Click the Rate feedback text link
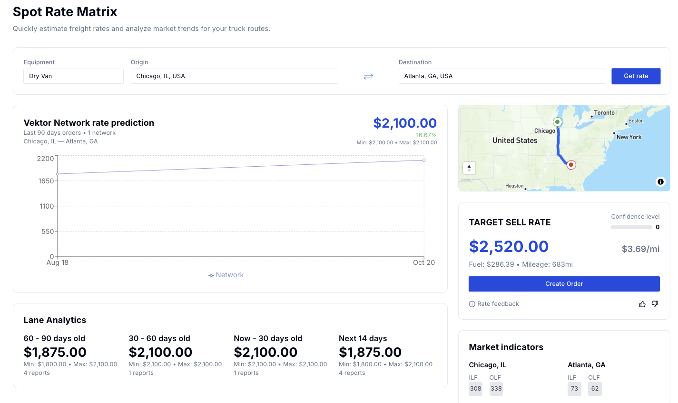 click(x=498, y=304)
